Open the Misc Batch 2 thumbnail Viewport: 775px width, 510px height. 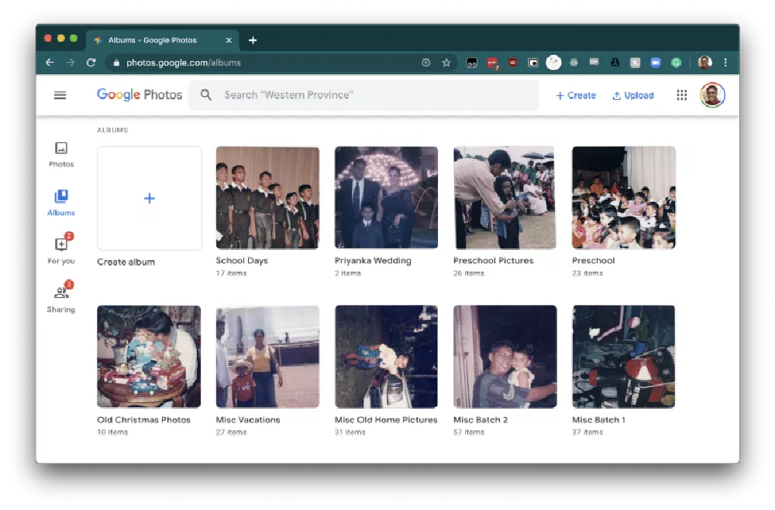coord(505,357)
